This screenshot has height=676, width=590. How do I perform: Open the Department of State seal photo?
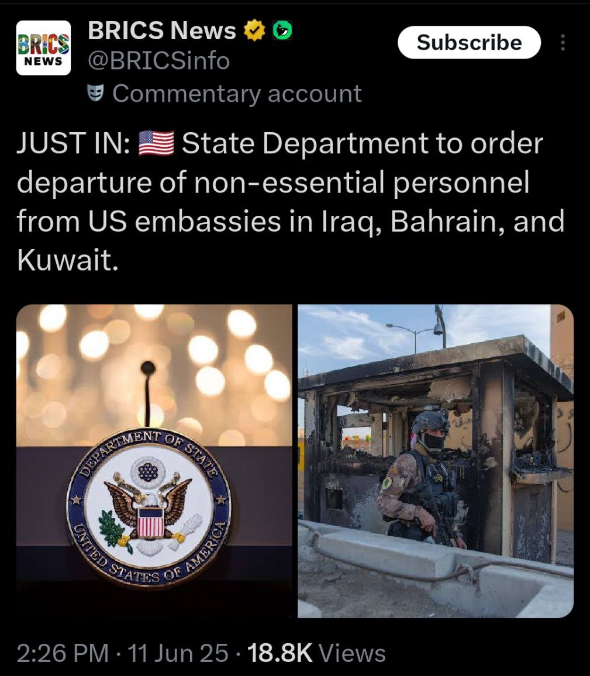154,461
